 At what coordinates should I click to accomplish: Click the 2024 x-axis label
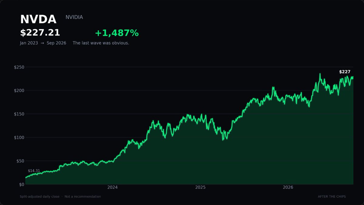pyautogui.click(x=113, y=187)
